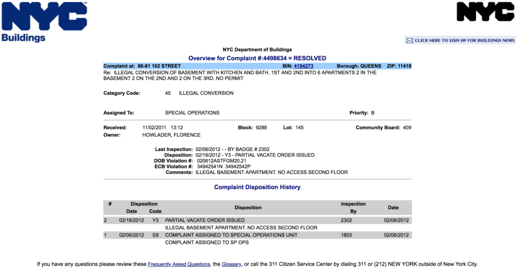The image size is (516, 270).
Task: Click the 'Overview for Complaint #:4498634 = RESOLVED' heading
Action: pyautogui.click(x=257, y=58)
